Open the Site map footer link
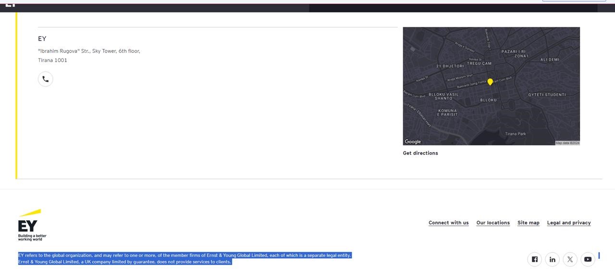615x278 pixels. click(x=528, y=223)
